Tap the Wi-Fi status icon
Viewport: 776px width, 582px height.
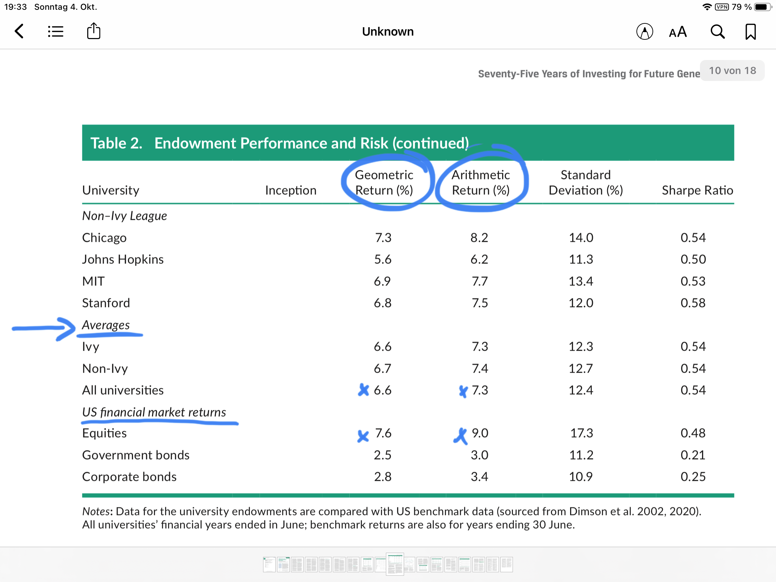(x=707, y=7)
